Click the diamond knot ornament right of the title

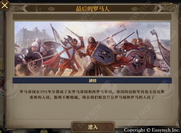(135, 9)
